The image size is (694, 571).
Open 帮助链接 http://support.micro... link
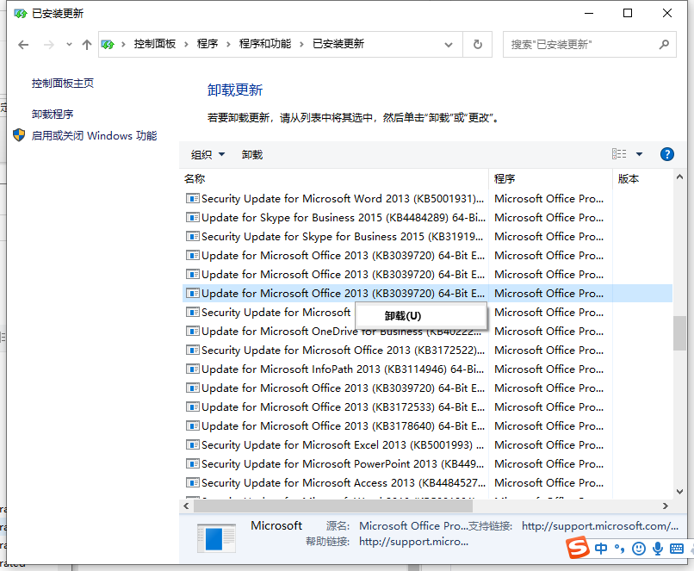click(413, 542)
